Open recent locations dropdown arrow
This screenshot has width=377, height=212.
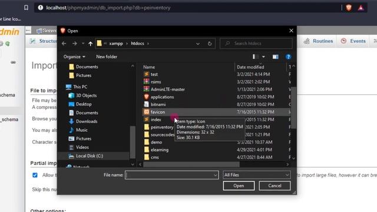(x=83, y=44)
